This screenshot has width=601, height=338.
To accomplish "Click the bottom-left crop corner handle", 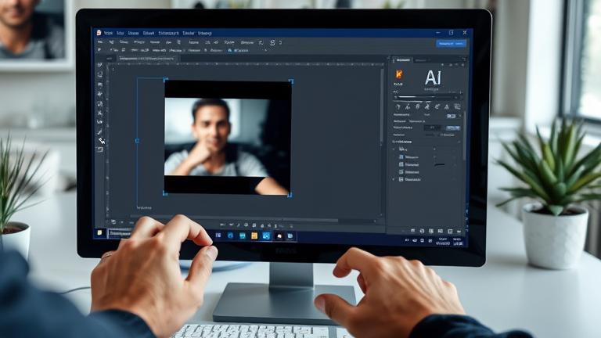I will tap(165, 193).
